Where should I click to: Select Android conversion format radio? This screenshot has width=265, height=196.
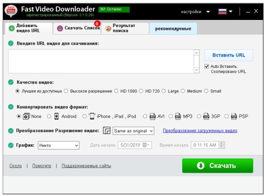[x=49, y=116]
